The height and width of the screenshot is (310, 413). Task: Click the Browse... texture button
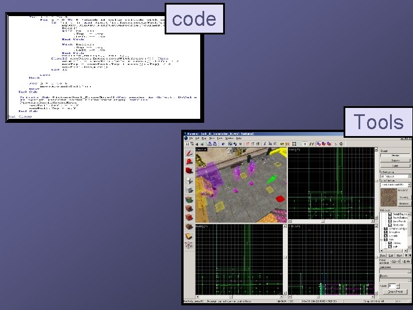pyautogui.click(x=404, y=197)
